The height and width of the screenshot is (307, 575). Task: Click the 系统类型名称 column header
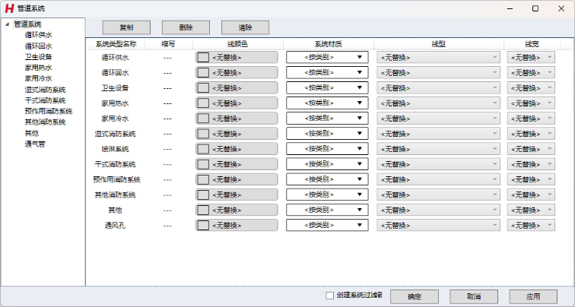click(x=116, y=44)
